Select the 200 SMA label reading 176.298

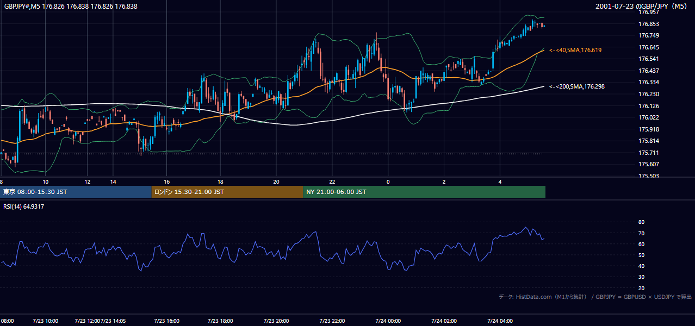[577, 86]
